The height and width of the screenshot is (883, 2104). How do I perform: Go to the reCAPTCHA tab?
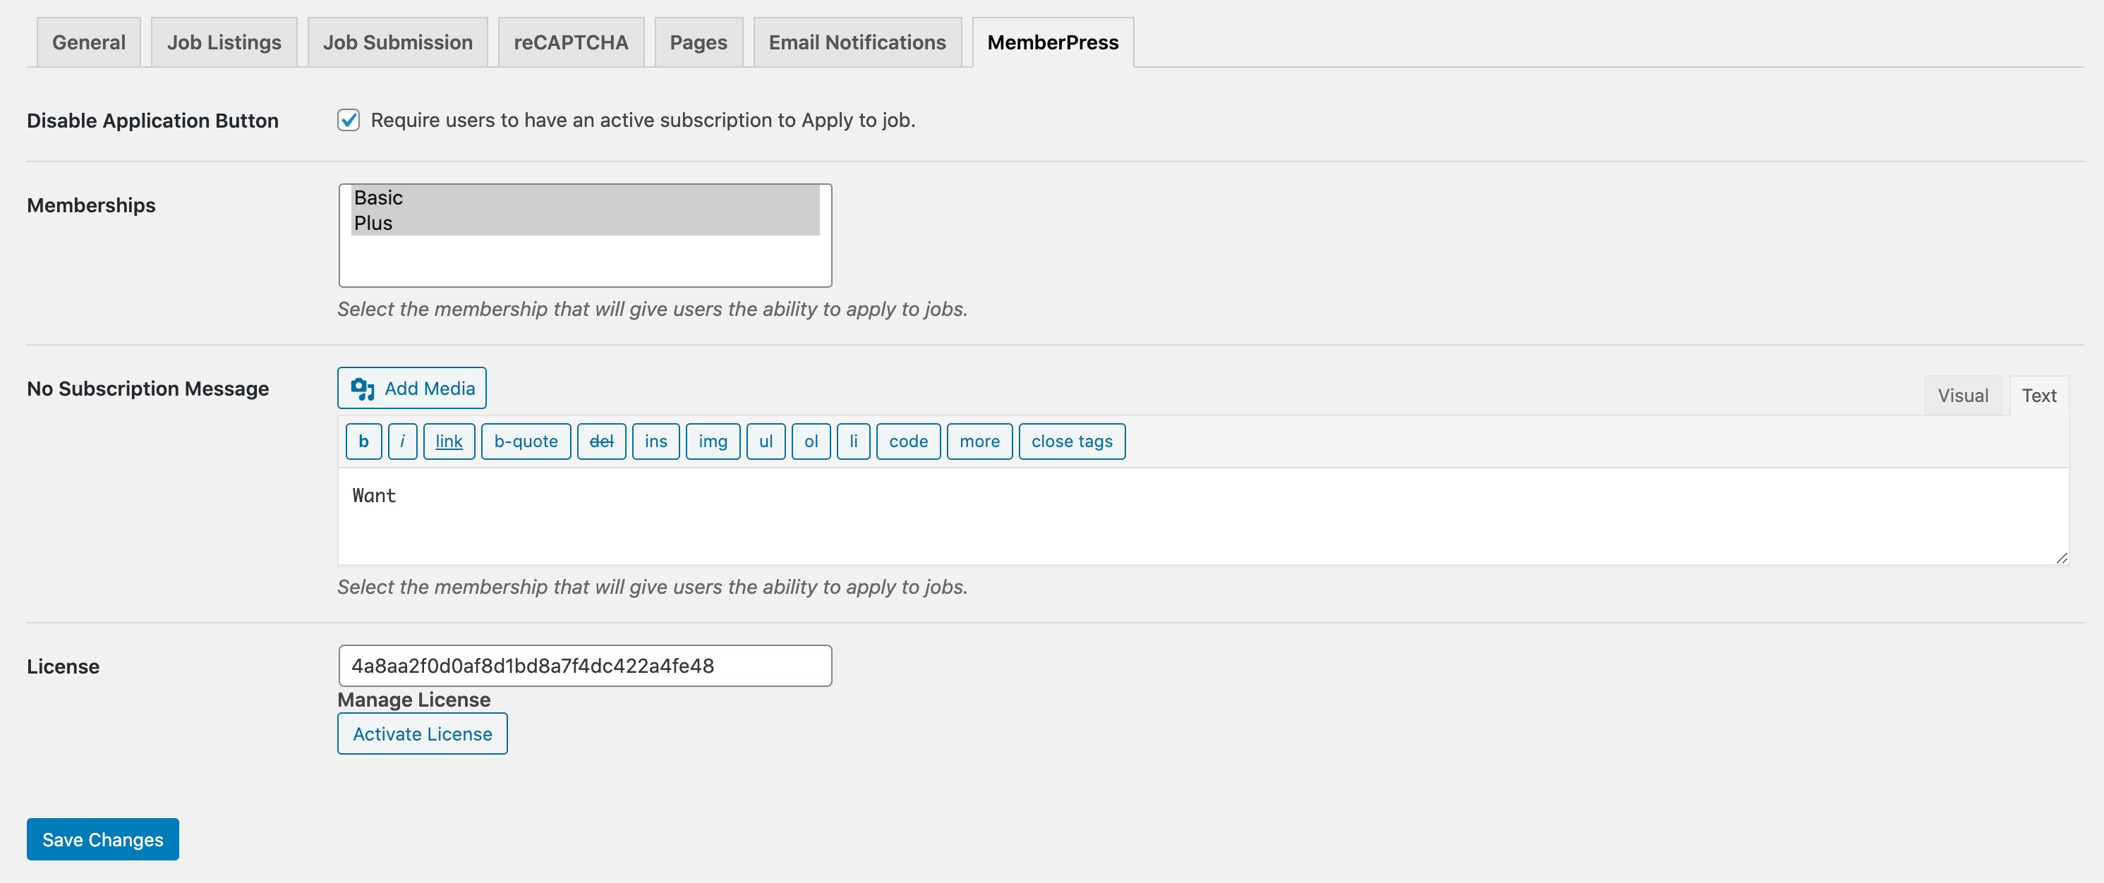(571, 42)
